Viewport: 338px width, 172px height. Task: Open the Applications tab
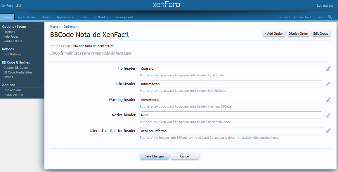pyautogui.click(x=27, y=17)
